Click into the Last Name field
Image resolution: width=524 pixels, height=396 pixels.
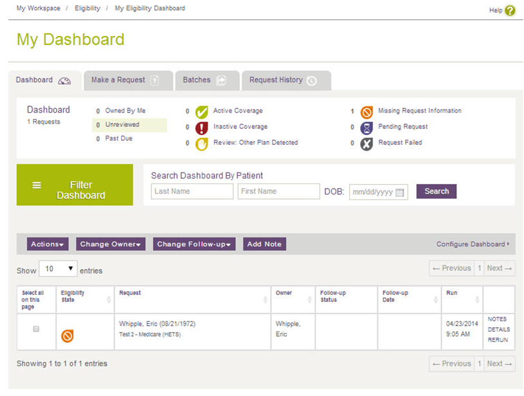click(192, 191)
